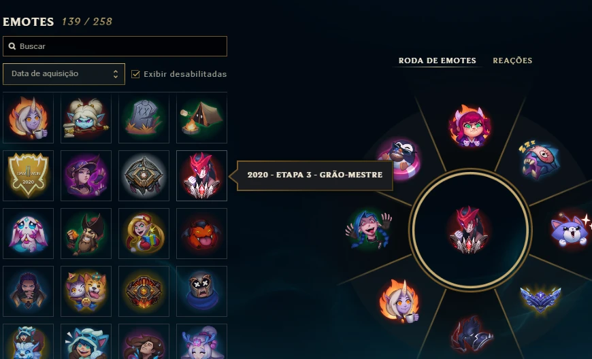Screen dimensions: 592x359
Task: Pick the campfire tent emote
Action: pyautogui.click(x=201, y=118)
